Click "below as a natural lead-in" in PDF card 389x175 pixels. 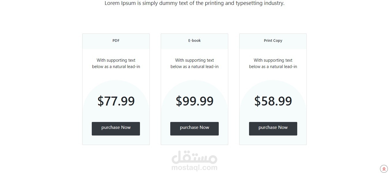point(116,67)
